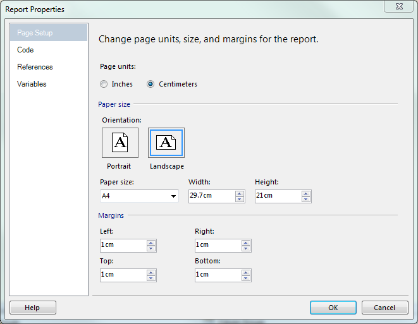This screenshot has height=324, width=418.
Task: Choose Inches as page units
Action: coord(104,84)
